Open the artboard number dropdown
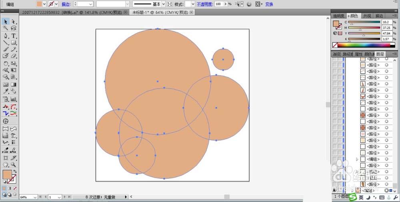 pos(59,197)
